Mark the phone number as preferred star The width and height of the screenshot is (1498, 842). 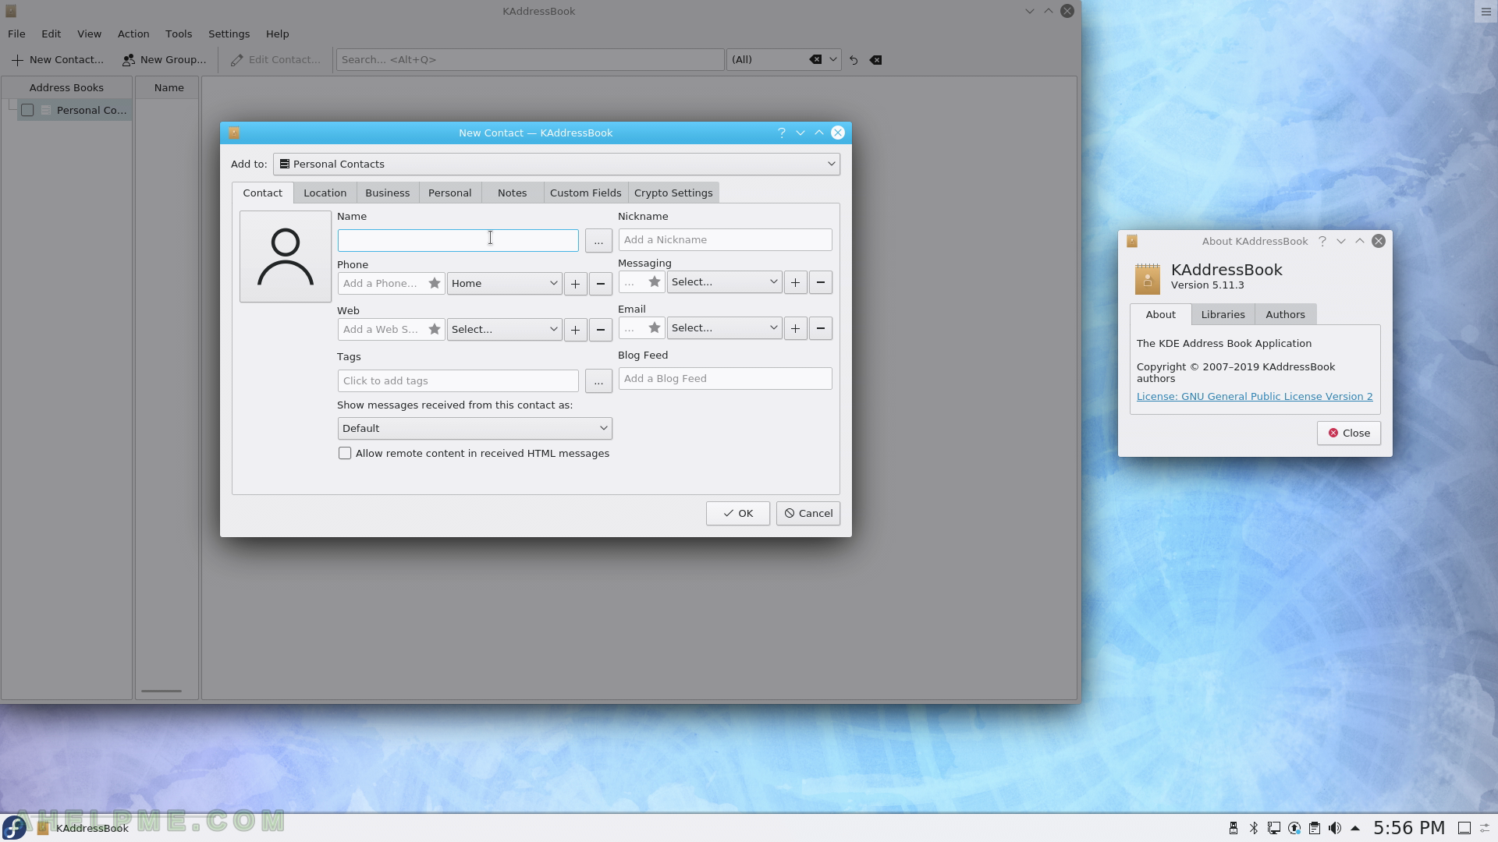click(x=435, y=283)
